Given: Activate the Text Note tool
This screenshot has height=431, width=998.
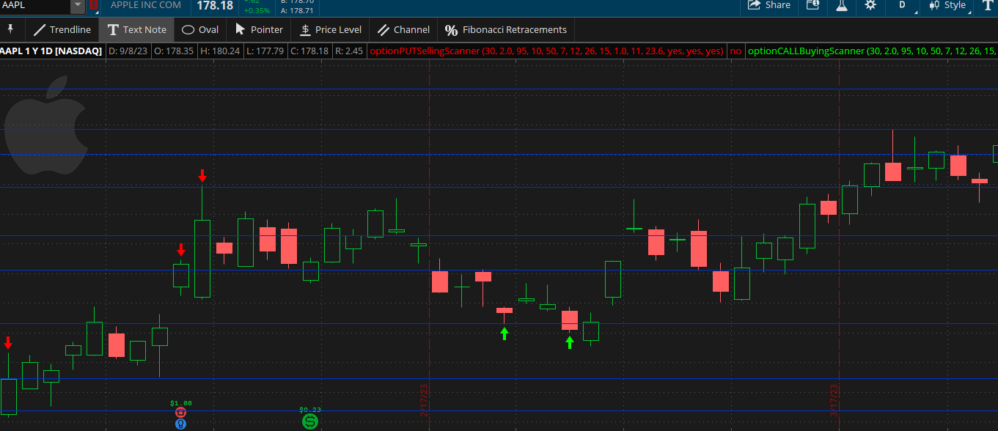Looking at the screenshot, I should click(x=136, y=30).
